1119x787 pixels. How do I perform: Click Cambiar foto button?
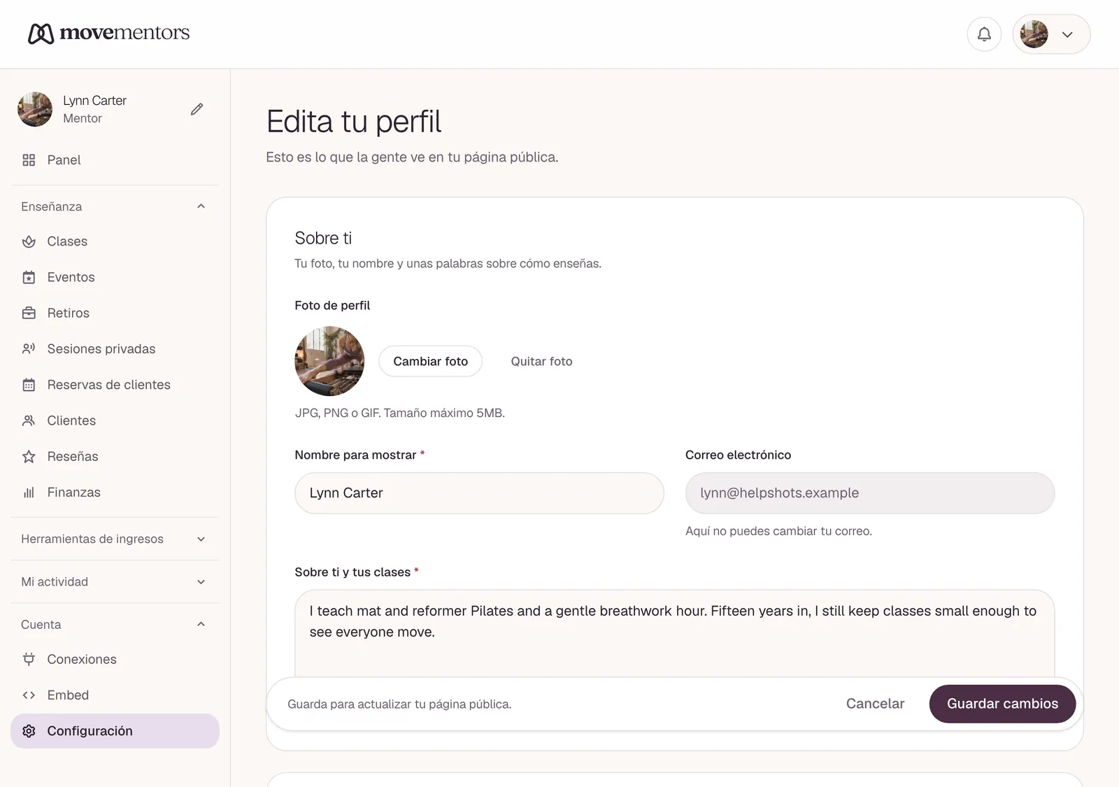pos(431,361)
